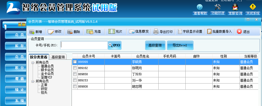Select 金卡会员 in the category tree
Image resolution: width=262 pixels, height=106 pixels.
tap(47, 74)
